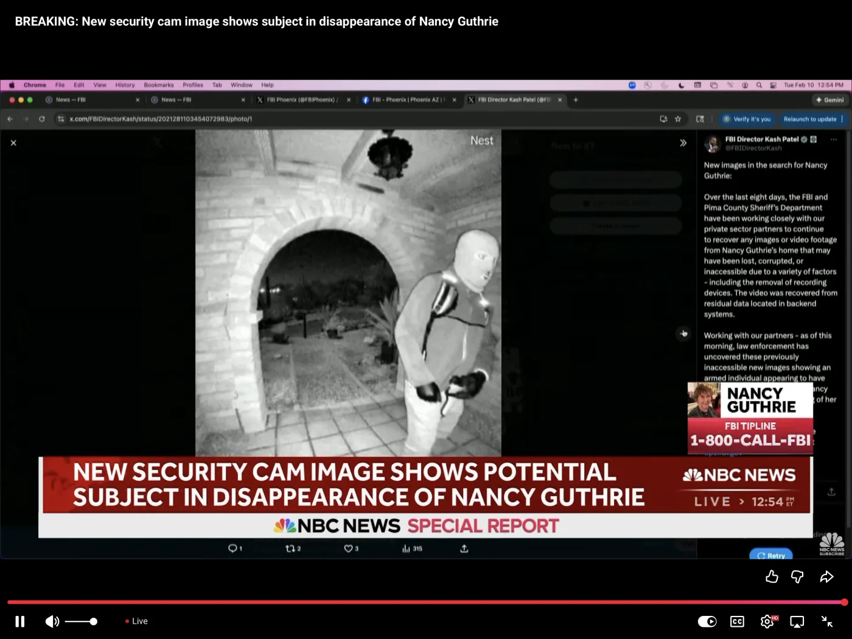This screenshot has height=639, width=852.
Task: Toggle the autoplay switch
Action: tap(707, 621)
